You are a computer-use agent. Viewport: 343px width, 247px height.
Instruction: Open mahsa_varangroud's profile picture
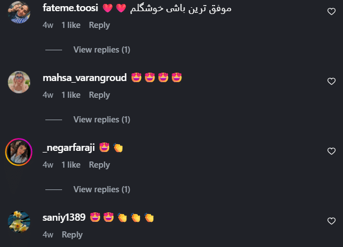pyautogui.click(x=19, y=82)
